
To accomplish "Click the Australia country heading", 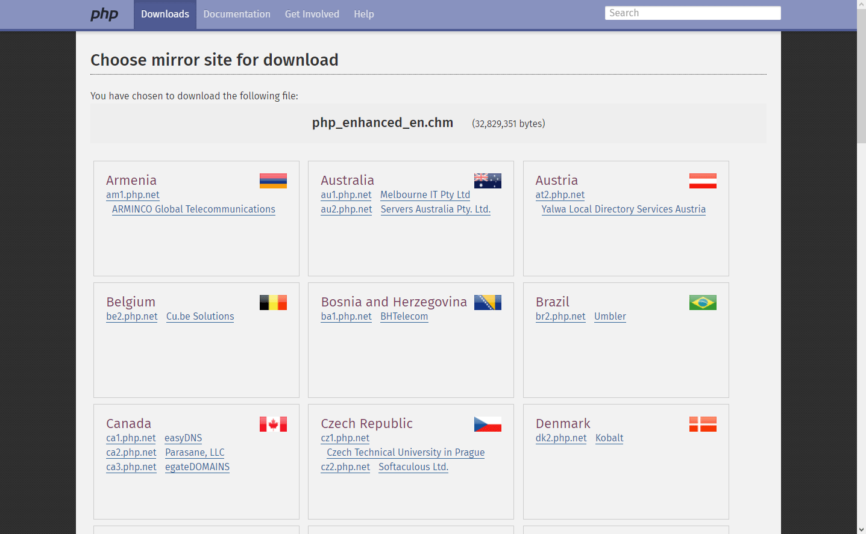I will click(347, 181).
